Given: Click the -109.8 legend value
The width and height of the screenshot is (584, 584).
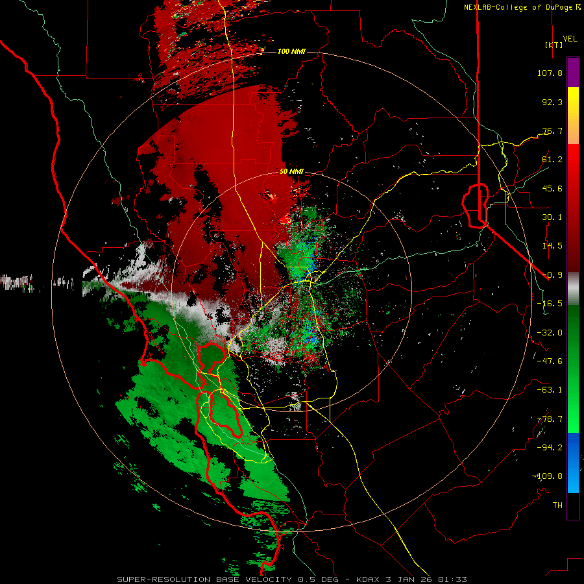Looking at the screenshot, I should tap(547, 476).
